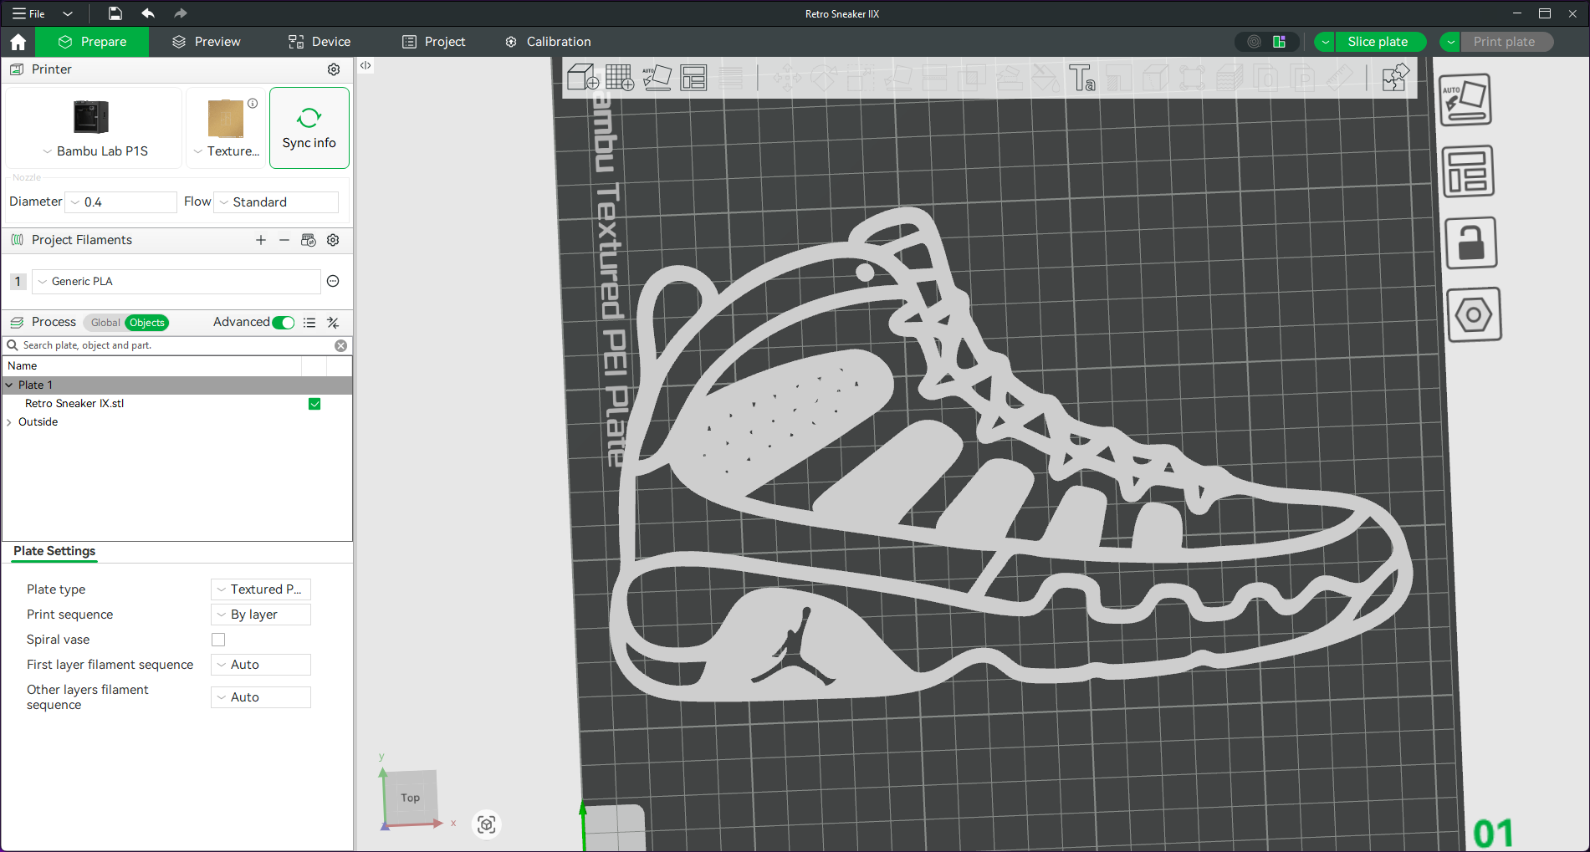This screenshot has height=852, width=1590.
Task: Enable the Spiral vase checkbox
Action: [x=218, y=640]
